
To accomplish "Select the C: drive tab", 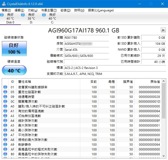I will click(52, 19).
